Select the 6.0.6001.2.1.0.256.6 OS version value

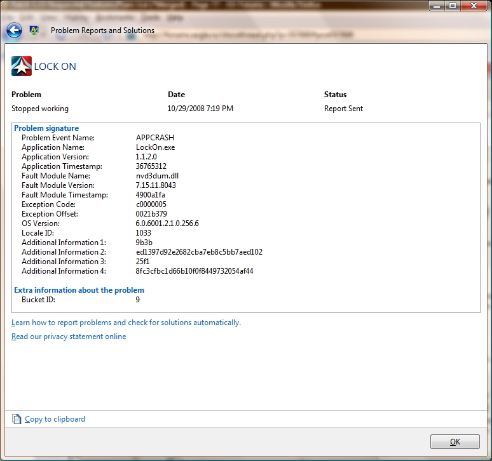(x=167, y=224)
